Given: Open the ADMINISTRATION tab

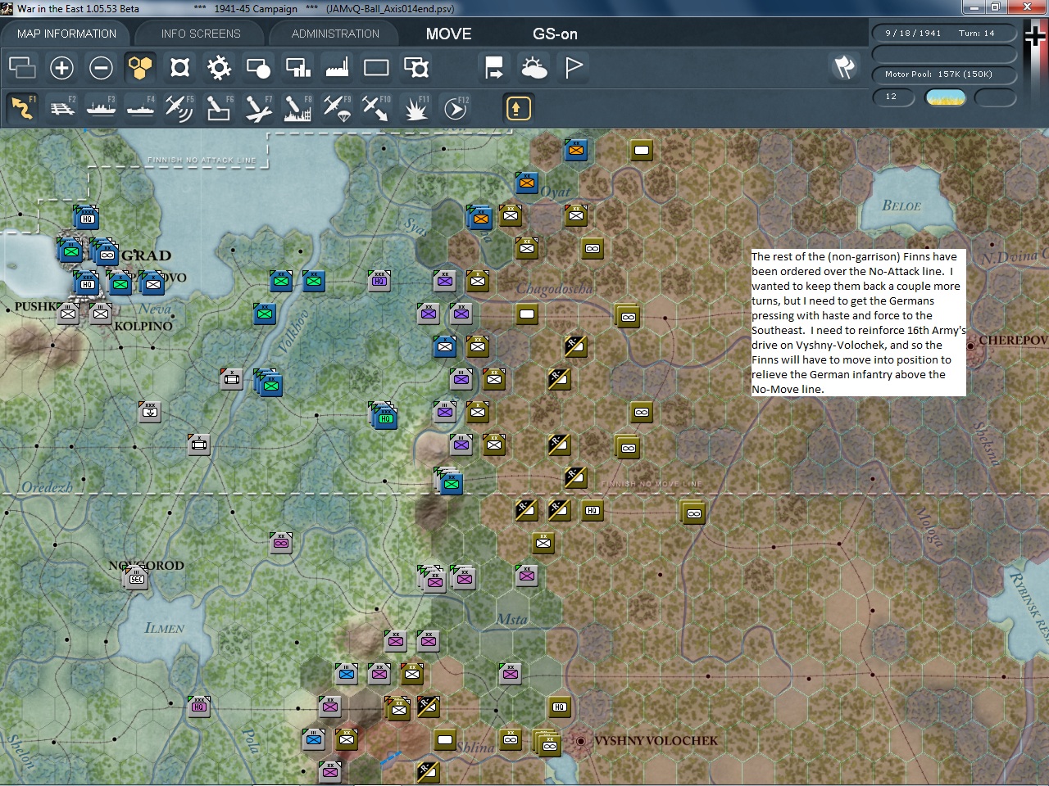Looking at the screenshot, I should (x=335, y=34).
